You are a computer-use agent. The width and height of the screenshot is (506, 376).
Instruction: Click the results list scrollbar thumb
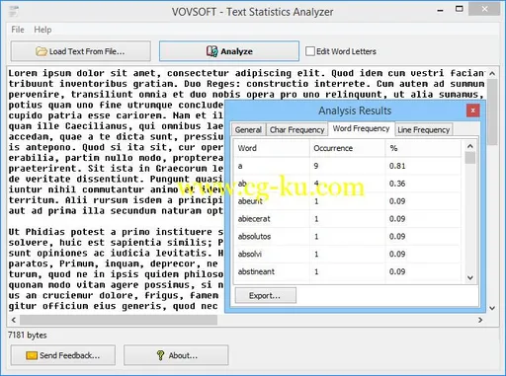click(x=470, y=158)
